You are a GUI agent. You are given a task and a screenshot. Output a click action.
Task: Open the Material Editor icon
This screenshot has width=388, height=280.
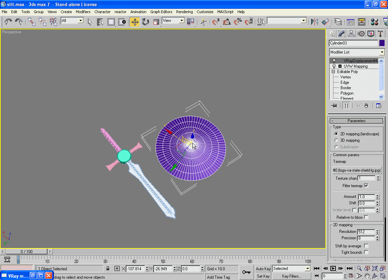click(374, 22)
